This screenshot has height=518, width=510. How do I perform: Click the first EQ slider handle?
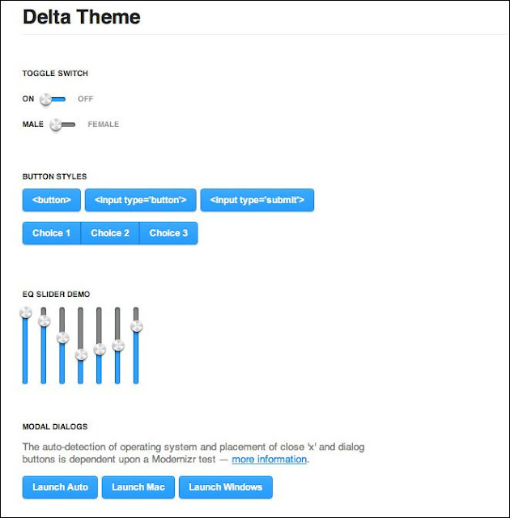click(25, 312)
